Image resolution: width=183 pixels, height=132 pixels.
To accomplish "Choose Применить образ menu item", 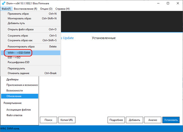I will coord(31,14).
